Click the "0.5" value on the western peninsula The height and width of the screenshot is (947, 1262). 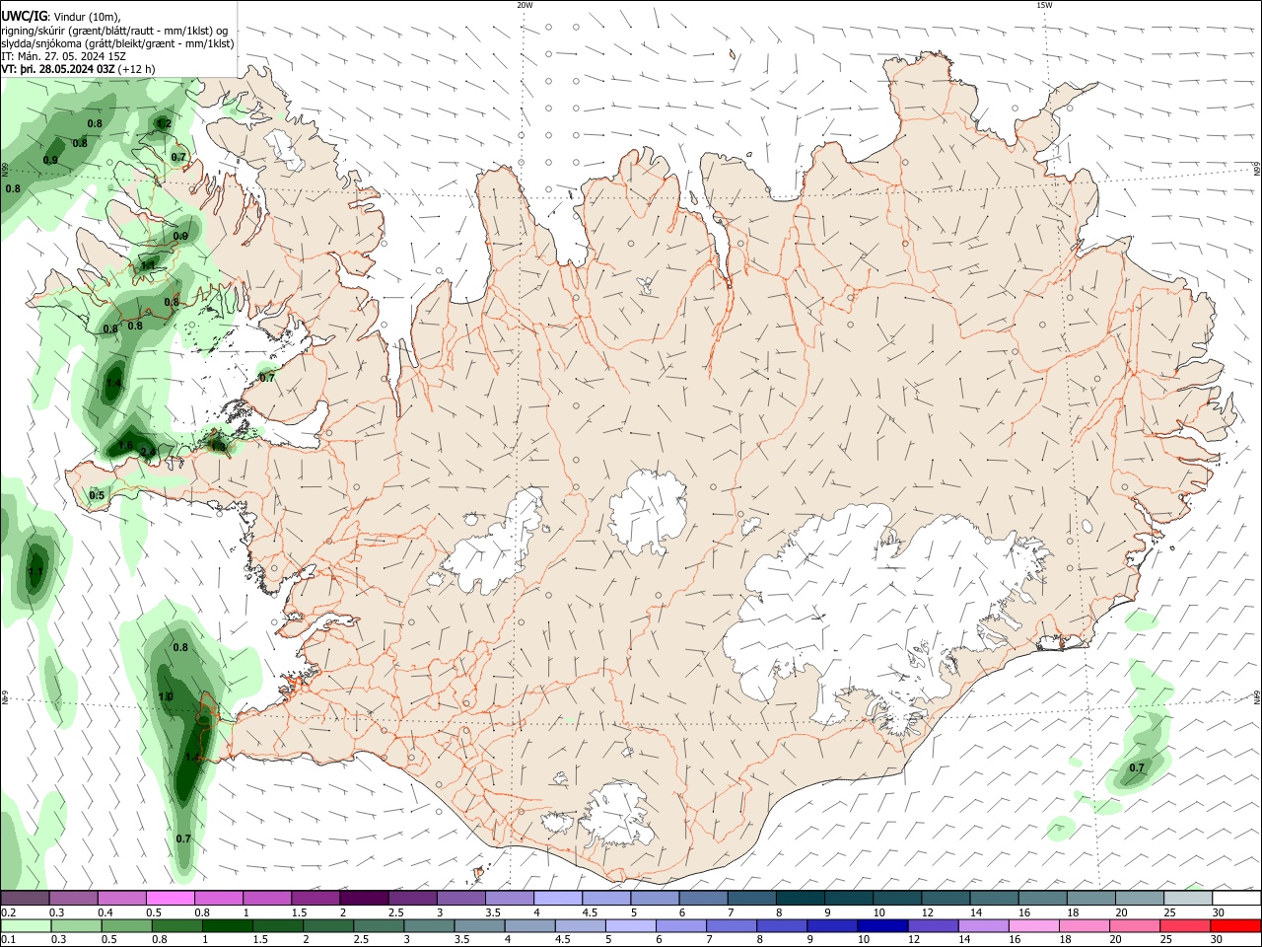[x=97, y=495]
